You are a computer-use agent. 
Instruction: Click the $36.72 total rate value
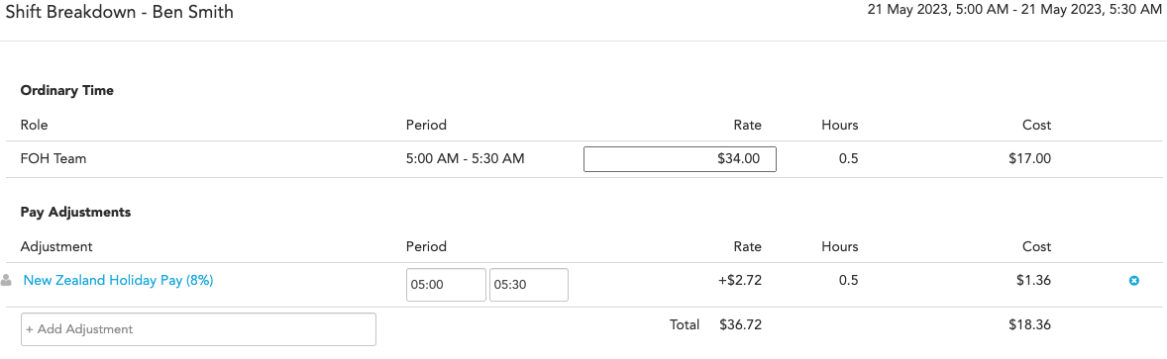741,324
